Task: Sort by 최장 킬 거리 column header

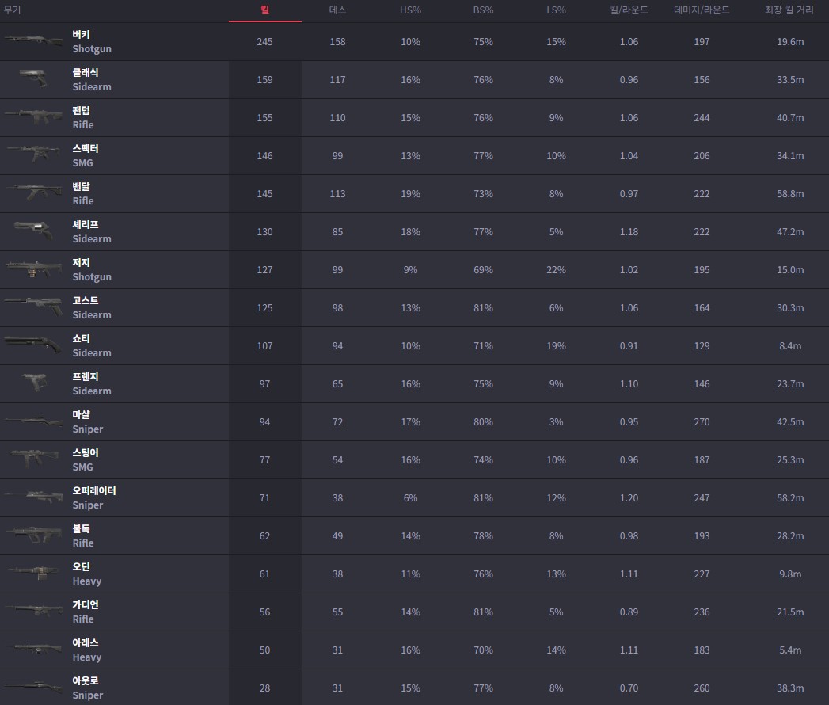Action: (x=789, y=10)
